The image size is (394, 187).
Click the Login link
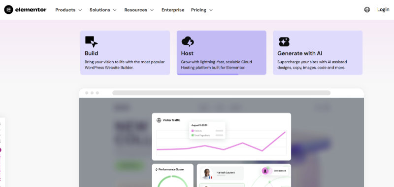[383, 9]
